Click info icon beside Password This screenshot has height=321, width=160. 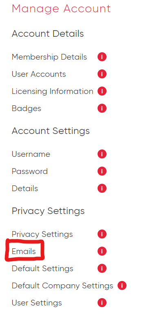pos(102,171)
